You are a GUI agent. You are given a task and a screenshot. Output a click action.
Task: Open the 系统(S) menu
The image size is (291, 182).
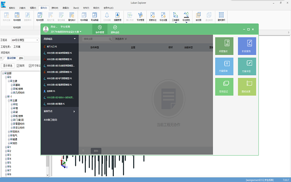click(12, 8)
